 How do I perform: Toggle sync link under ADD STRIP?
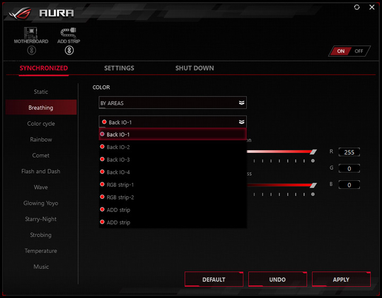pyautogui.click(x=69, y=50)
